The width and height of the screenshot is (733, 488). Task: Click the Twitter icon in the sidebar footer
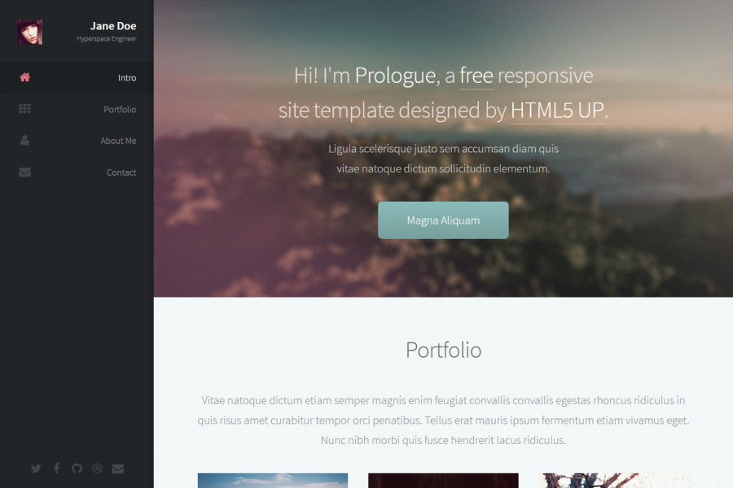36,468
